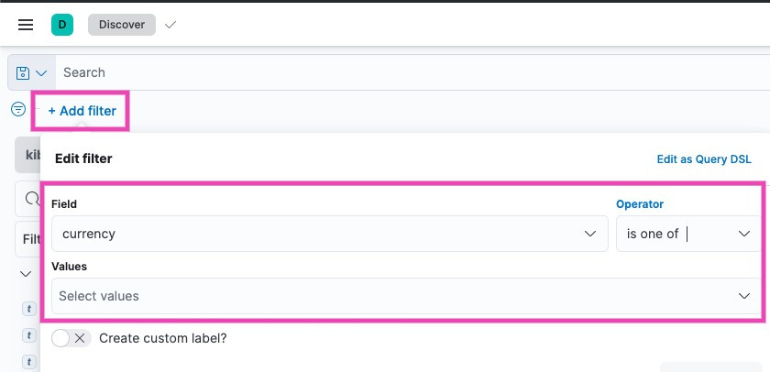Click the second 't' text field type icon
The image size is (770, 372).
click(x=28, y=334)
